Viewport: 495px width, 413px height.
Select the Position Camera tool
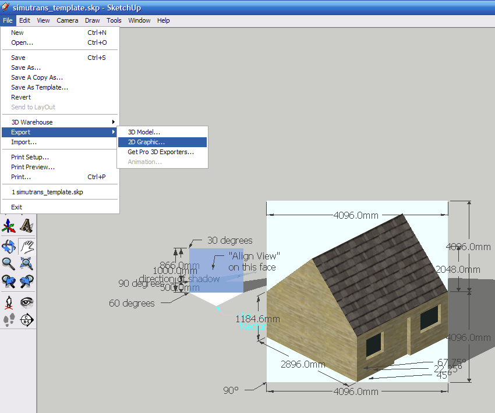9,302
